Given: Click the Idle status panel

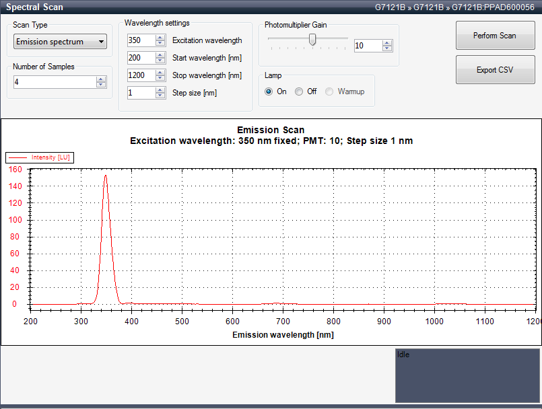Looking at the screenshot, I should 467,375.
